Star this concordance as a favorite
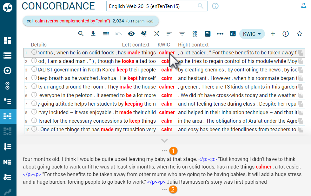 click(x=300, y=34)
